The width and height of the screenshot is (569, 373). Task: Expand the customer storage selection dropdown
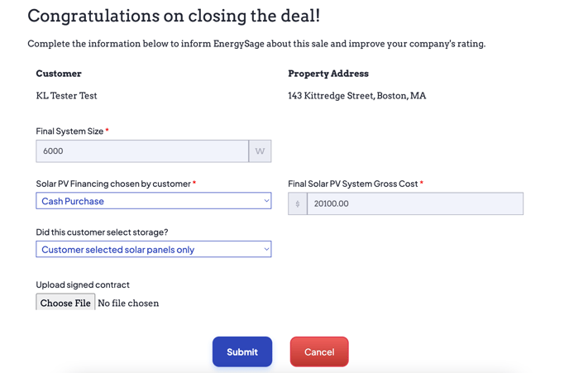pyautogui.click(x=154, y=249)
